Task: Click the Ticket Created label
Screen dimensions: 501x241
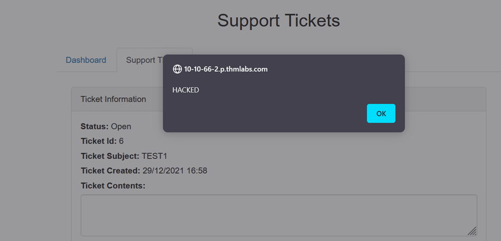Action: pos(110,171)
